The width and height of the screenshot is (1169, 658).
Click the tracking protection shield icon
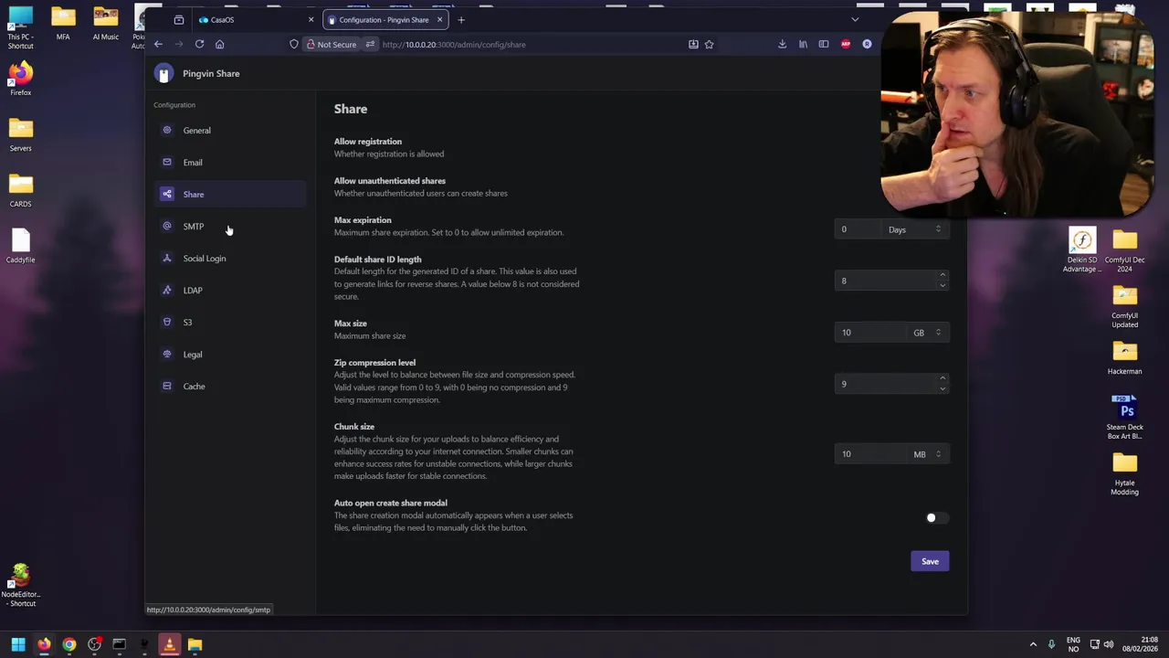(294, 44)
